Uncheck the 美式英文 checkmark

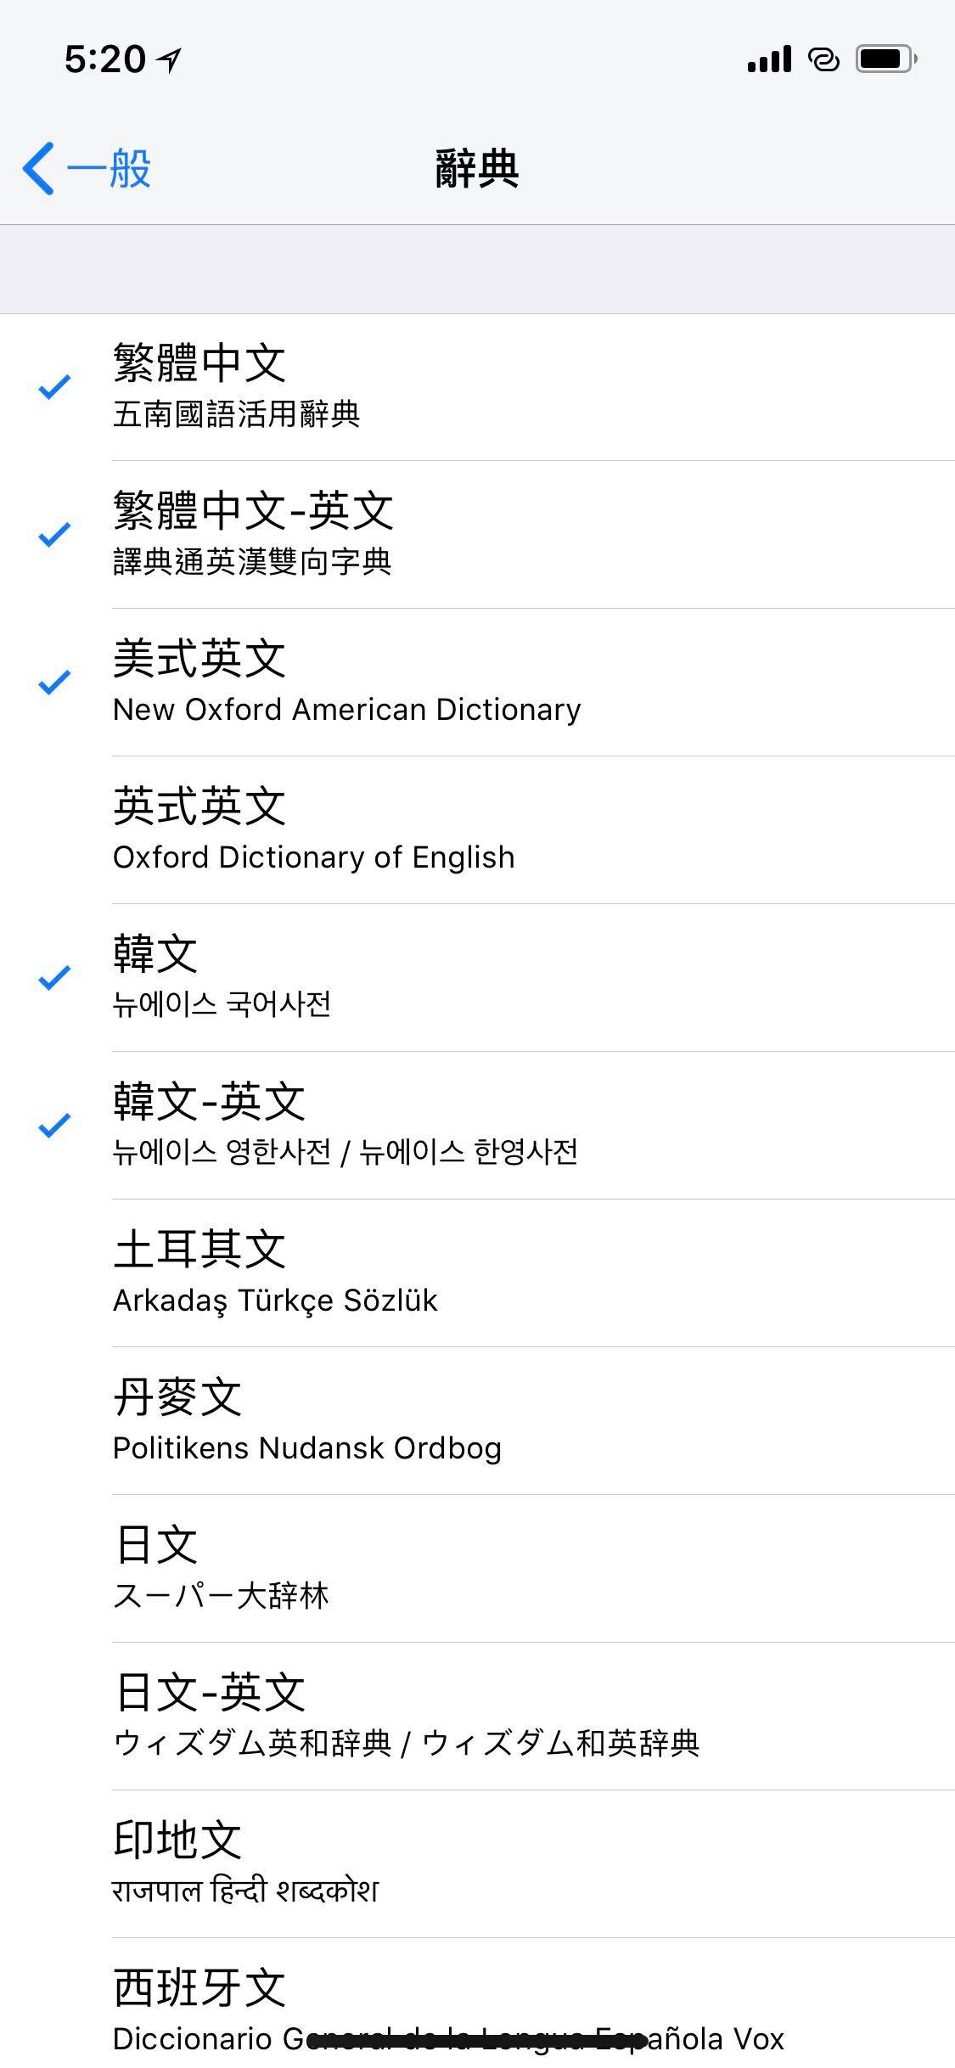click(x=54, y=682)
